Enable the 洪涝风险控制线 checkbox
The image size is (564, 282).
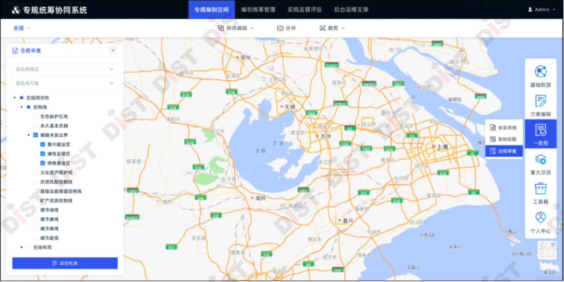tap(36, 182)
